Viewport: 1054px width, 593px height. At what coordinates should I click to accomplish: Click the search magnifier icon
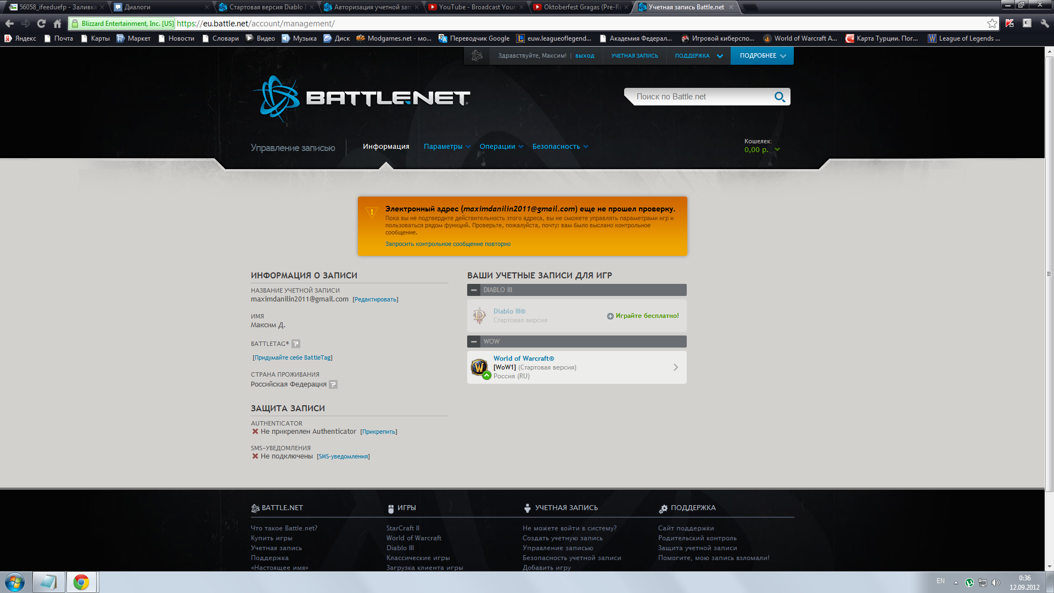780,97
